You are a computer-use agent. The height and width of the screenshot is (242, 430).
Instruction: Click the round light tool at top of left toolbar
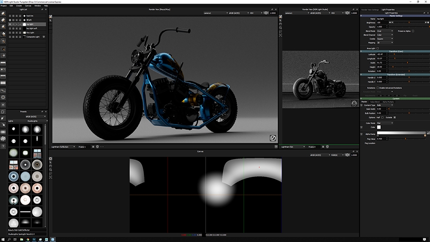tap(3, 13)
